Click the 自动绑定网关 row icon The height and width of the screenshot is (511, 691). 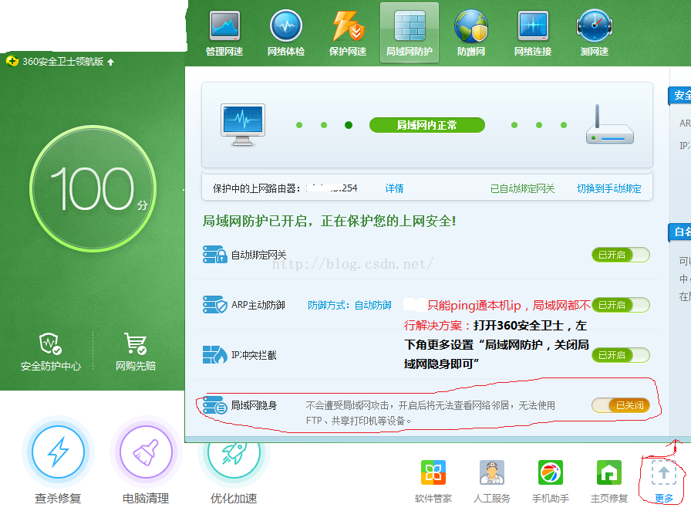click(214, 255)
